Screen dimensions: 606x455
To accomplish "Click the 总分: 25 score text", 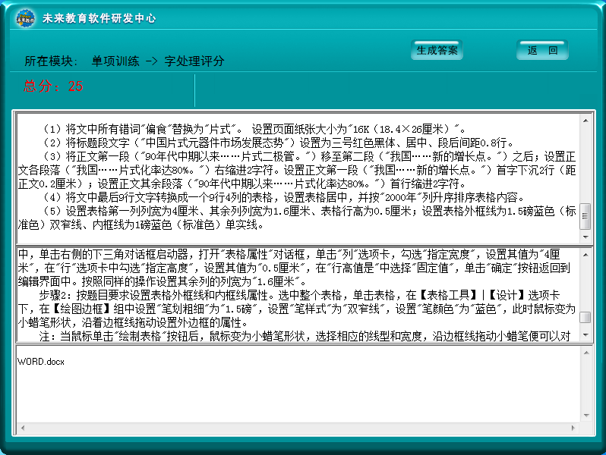I will pos(53,86).
